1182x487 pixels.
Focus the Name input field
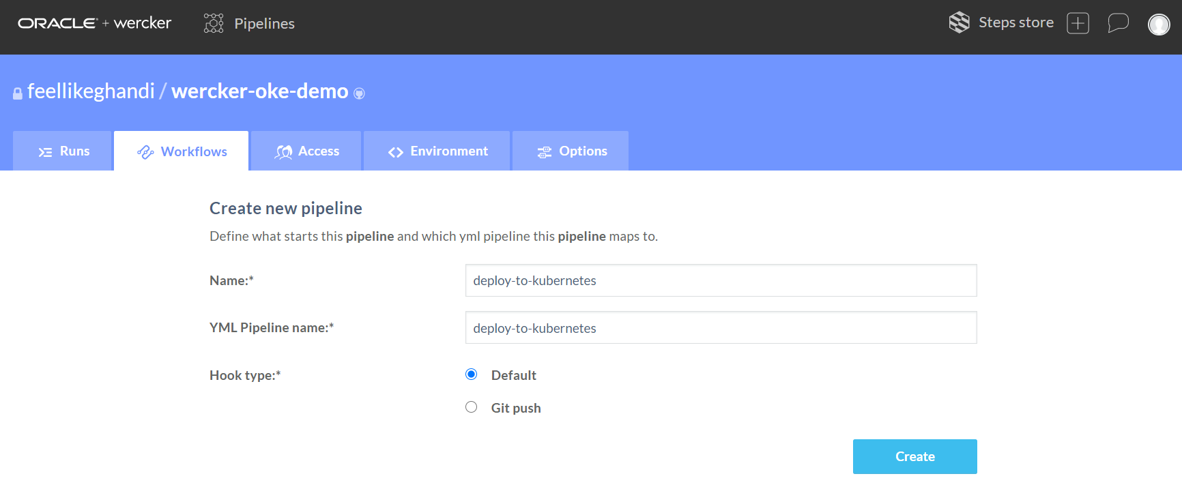coord(721,280)
